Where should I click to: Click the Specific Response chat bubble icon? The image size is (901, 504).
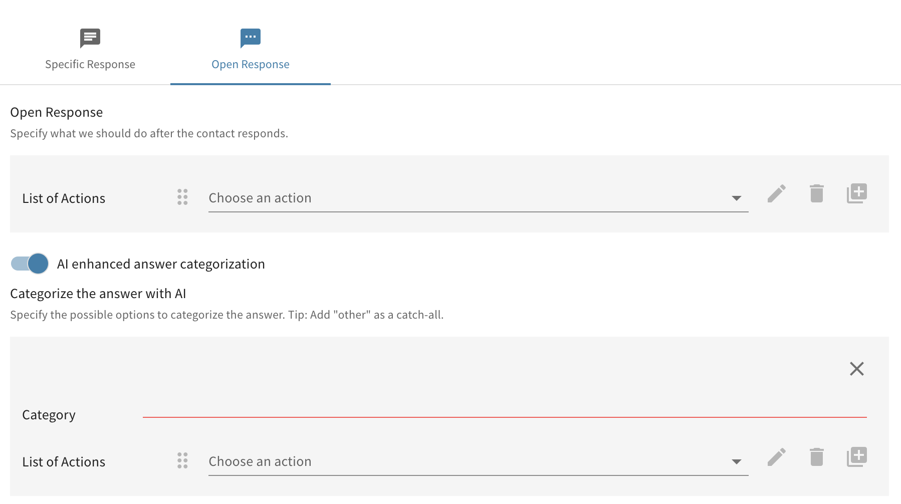90,38
